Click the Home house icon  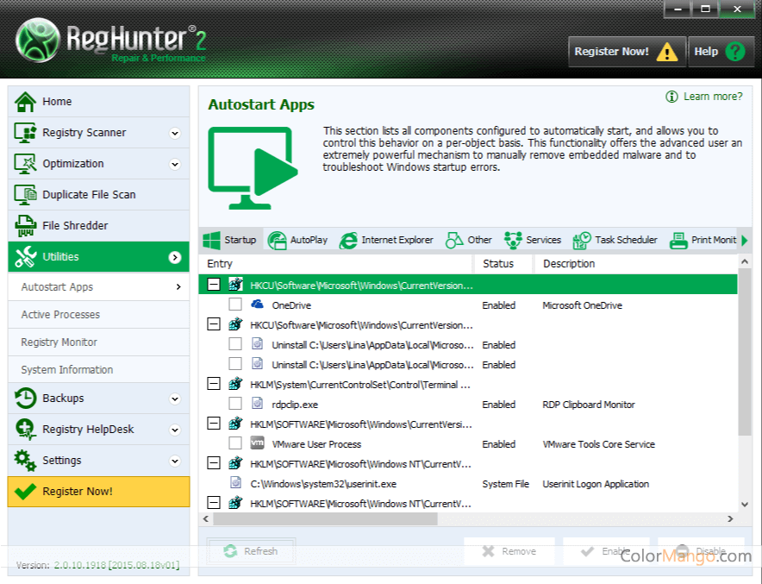(x=25, y=102)
